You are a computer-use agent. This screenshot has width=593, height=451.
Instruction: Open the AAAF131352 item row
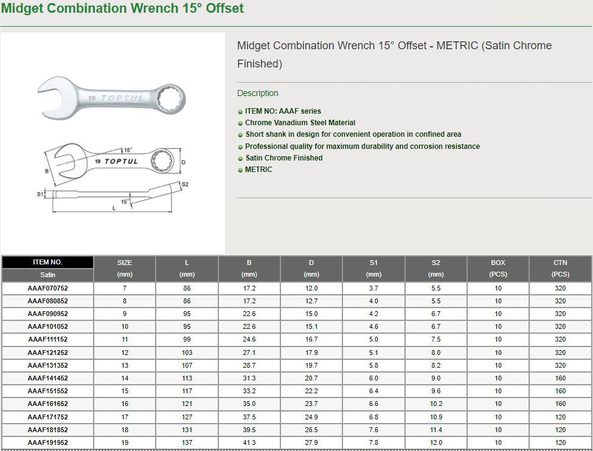point(47,365)
